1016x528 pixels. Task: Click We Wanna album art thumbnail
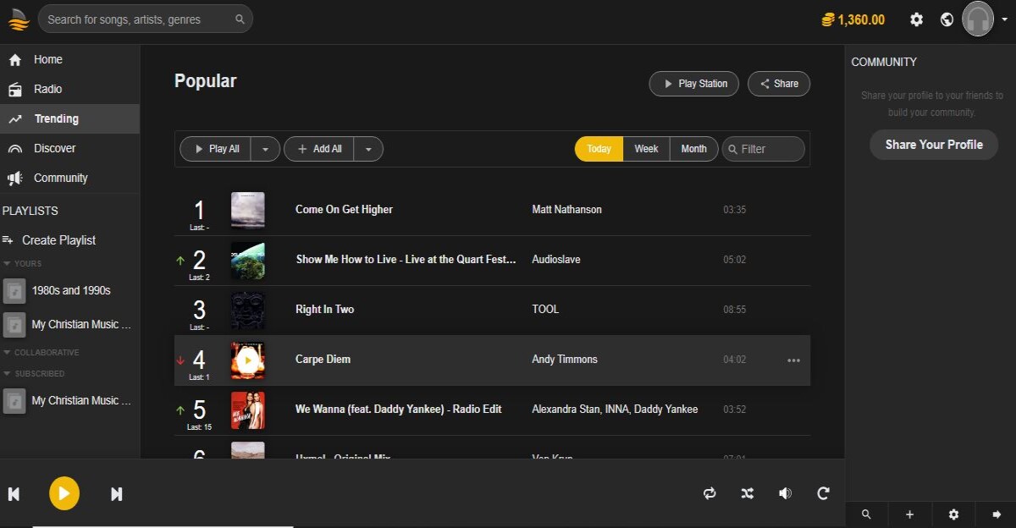click(x=248, y=410)
